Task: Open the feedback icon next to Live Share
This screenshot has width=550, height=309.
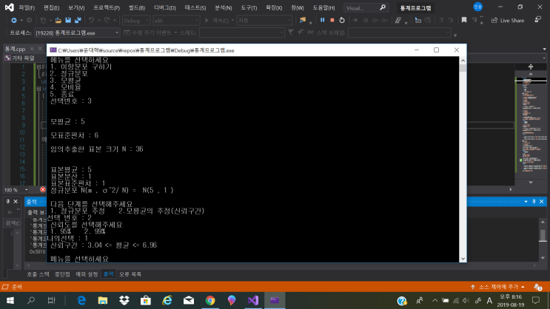Action: (x=537, y=20)
